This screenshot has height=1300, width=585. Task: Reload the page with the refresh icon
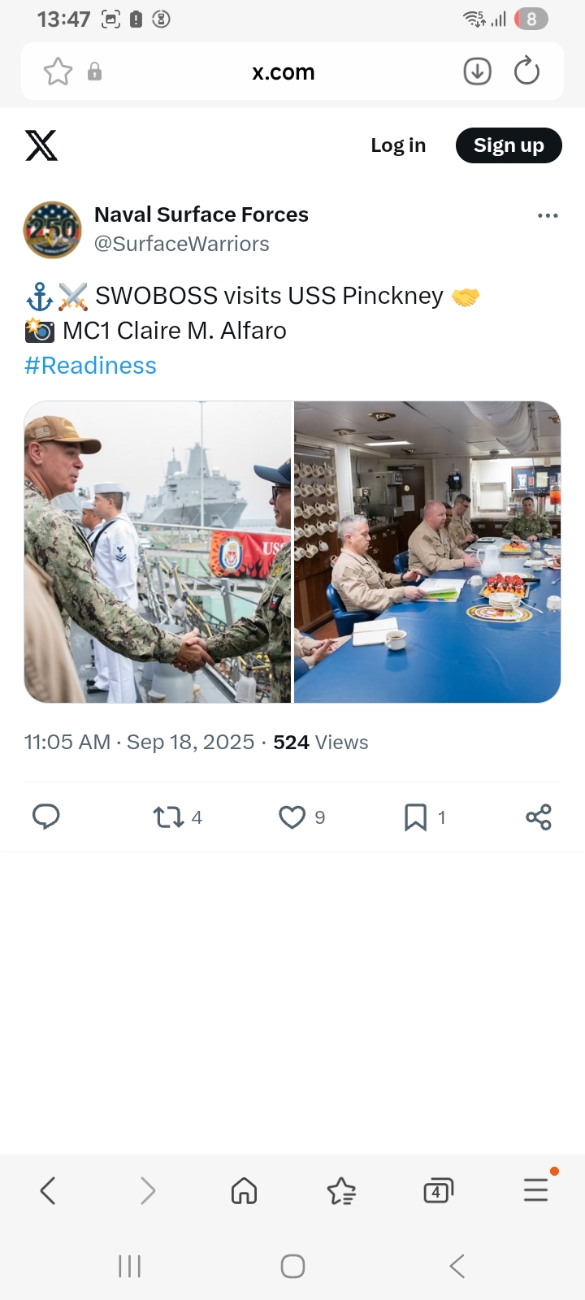(526, 71)
